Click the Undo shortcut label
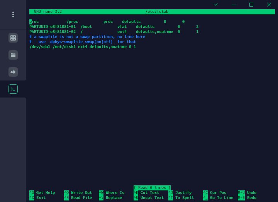This screenshot has width=278, height=202. tap(252, 193)
